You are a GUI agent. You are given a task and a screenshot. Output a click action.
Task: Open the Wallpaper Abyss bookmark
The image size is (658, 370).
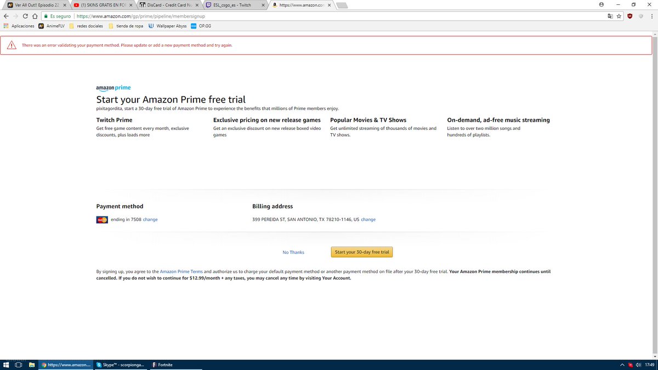pos(167,26)
